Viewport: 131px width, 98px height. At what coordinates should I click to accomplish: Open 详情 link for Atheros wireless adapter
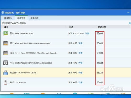[80, 43]
